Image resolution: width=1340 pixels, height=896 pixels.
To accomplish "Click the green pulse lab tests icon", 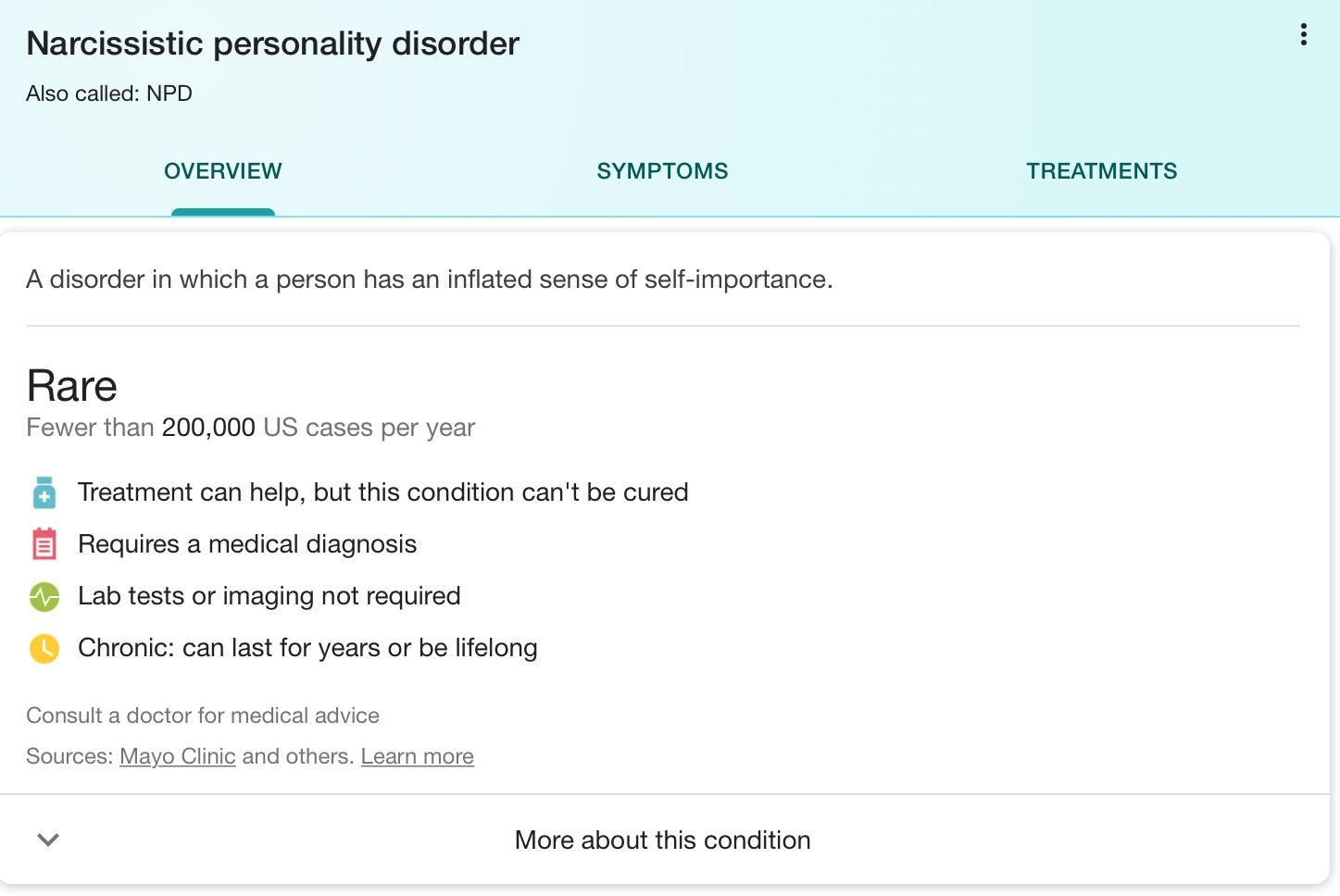I will (44, 597).
